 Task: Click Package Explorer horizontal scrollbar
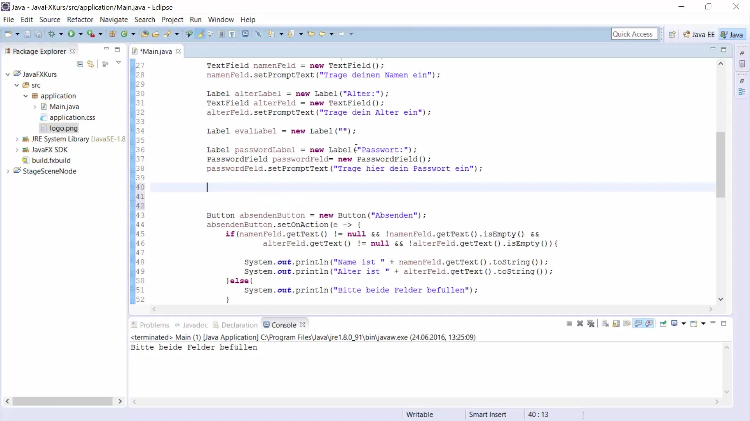(x=62, y=401)
